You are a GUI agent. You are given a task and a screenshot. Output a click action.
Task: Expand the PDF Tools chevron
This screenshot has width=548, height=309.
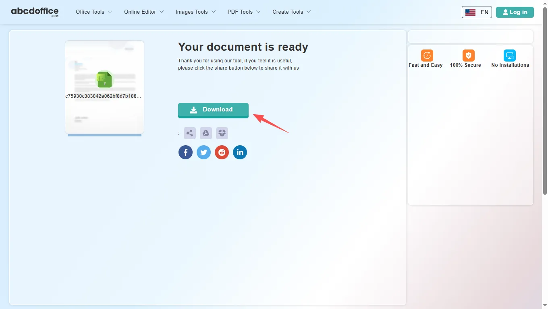[258, 12]
